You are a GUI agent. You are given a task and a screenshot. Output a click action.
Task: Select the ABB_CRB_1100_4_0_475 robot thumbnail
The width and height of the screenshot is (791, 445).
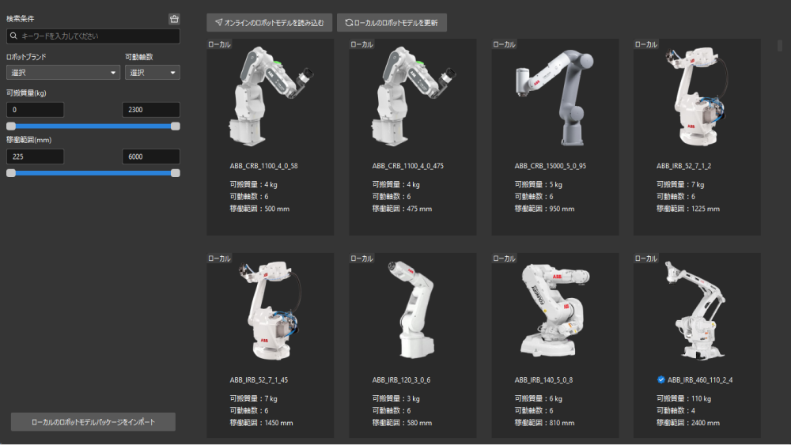413,96
